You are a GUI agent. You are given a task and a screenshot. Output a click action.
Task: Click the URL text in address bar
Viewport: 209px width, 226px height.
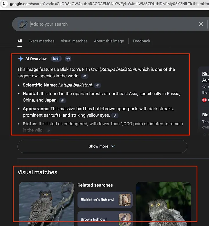click(109, 4)
